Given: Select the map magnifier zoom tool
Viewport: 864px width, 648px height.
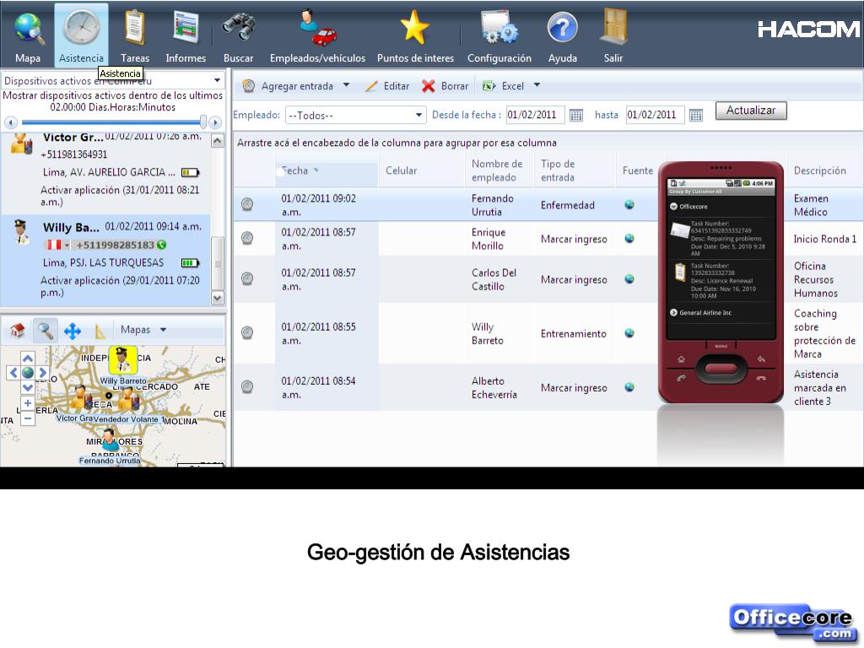Looking at the screenshot, I should pos(45,330).
